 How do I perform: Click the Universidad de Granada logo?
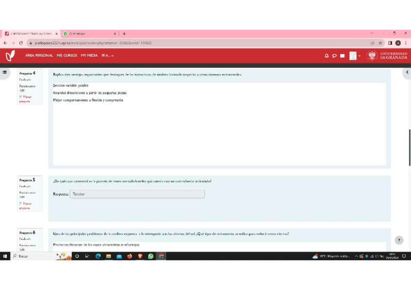click(x=387, y=56)
